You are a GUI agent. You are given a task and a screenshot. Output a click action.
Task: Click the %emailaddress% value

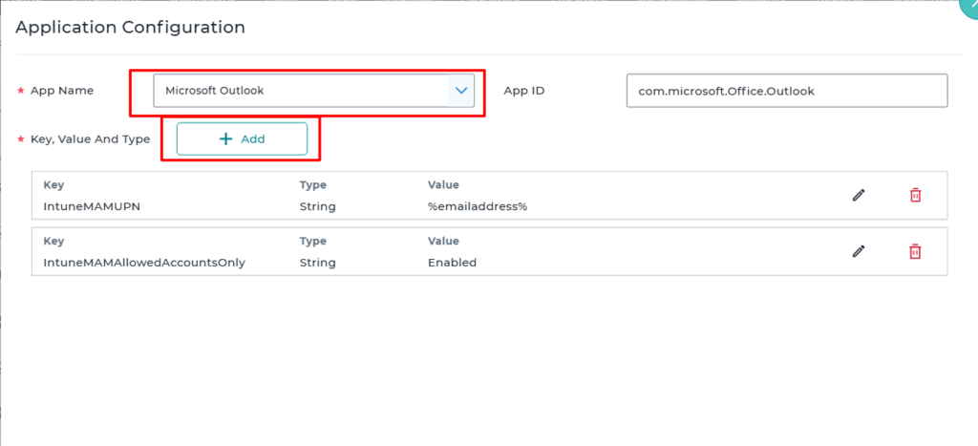coord(477,206)
